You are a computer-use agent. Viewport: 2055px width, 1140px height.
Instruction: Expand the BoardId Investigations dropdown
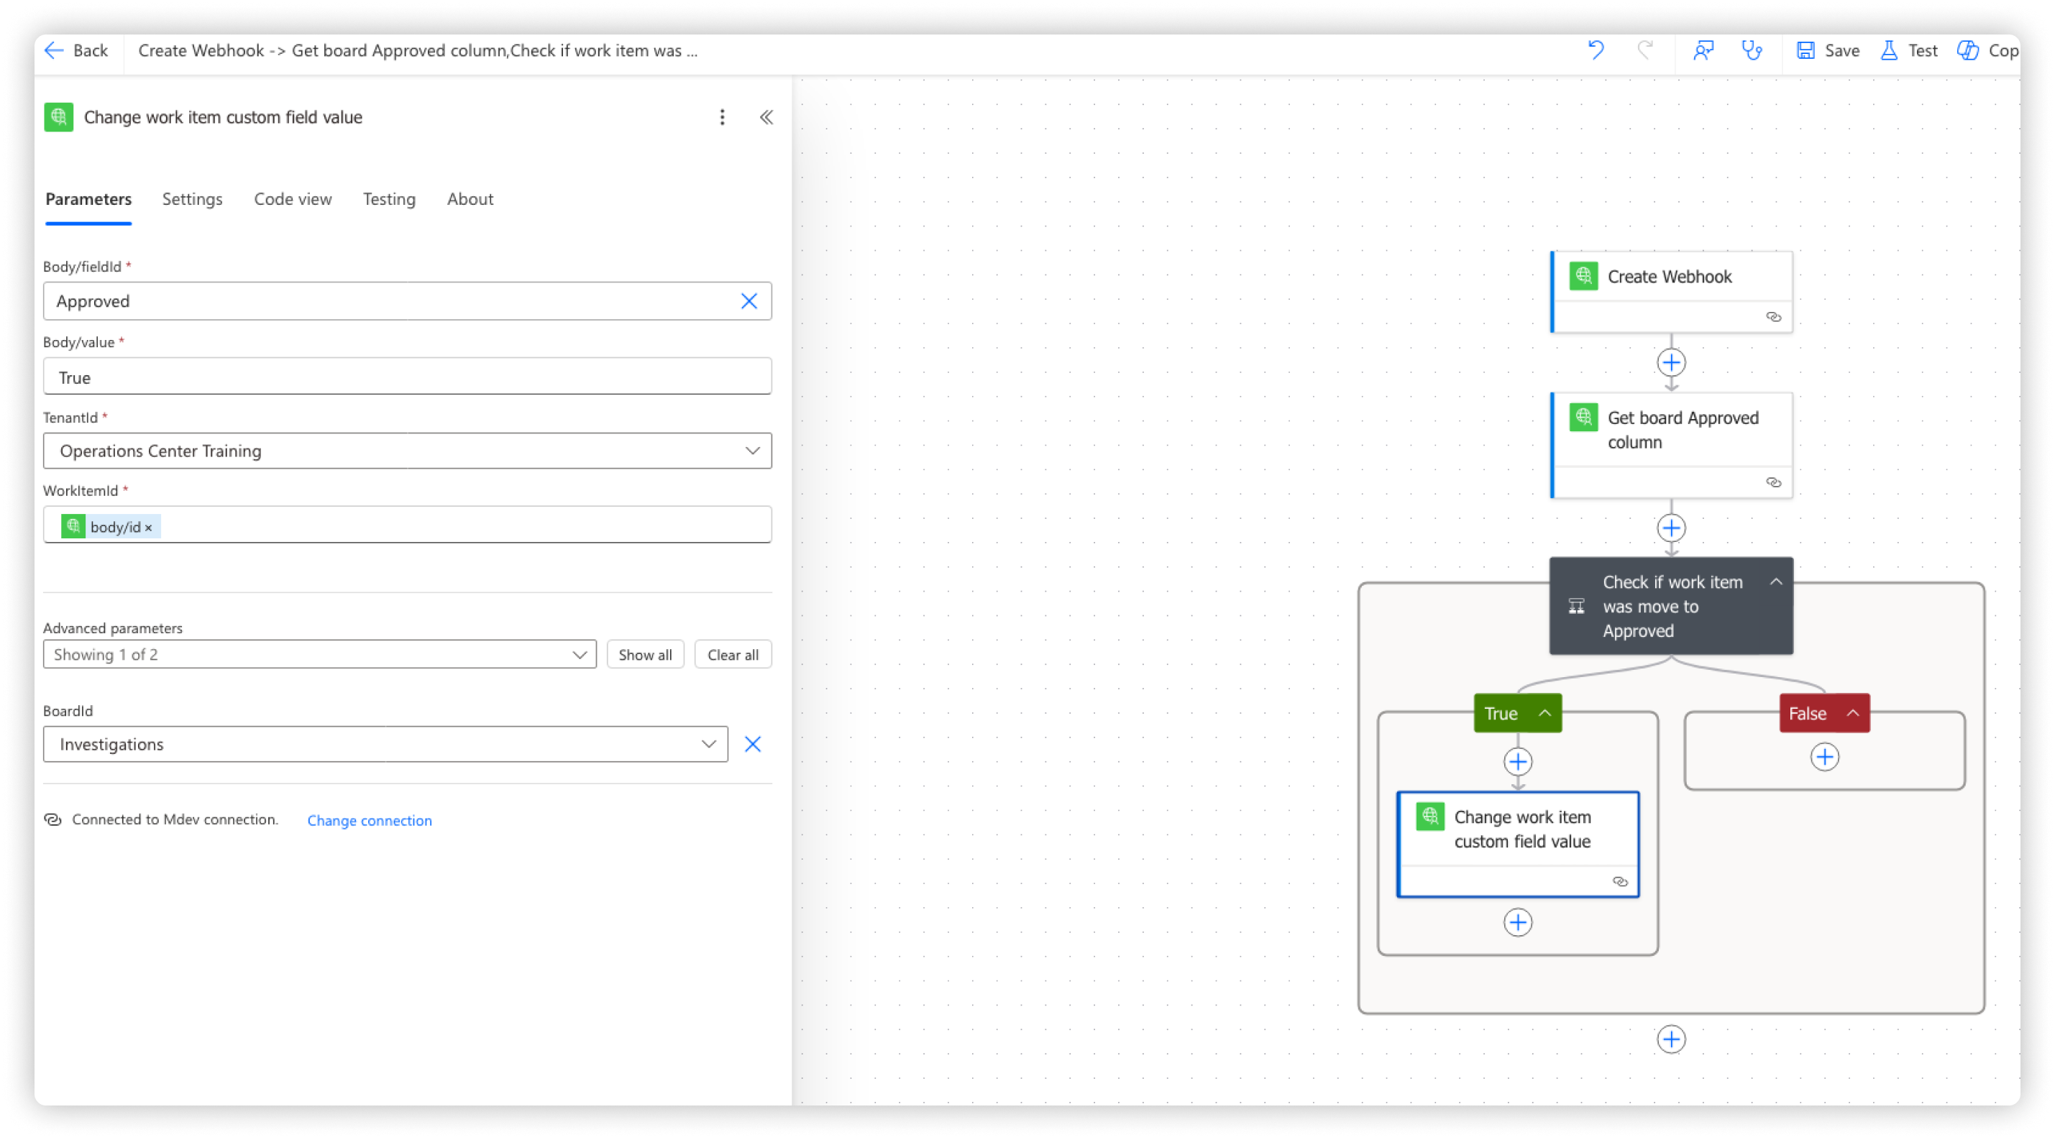708,744
